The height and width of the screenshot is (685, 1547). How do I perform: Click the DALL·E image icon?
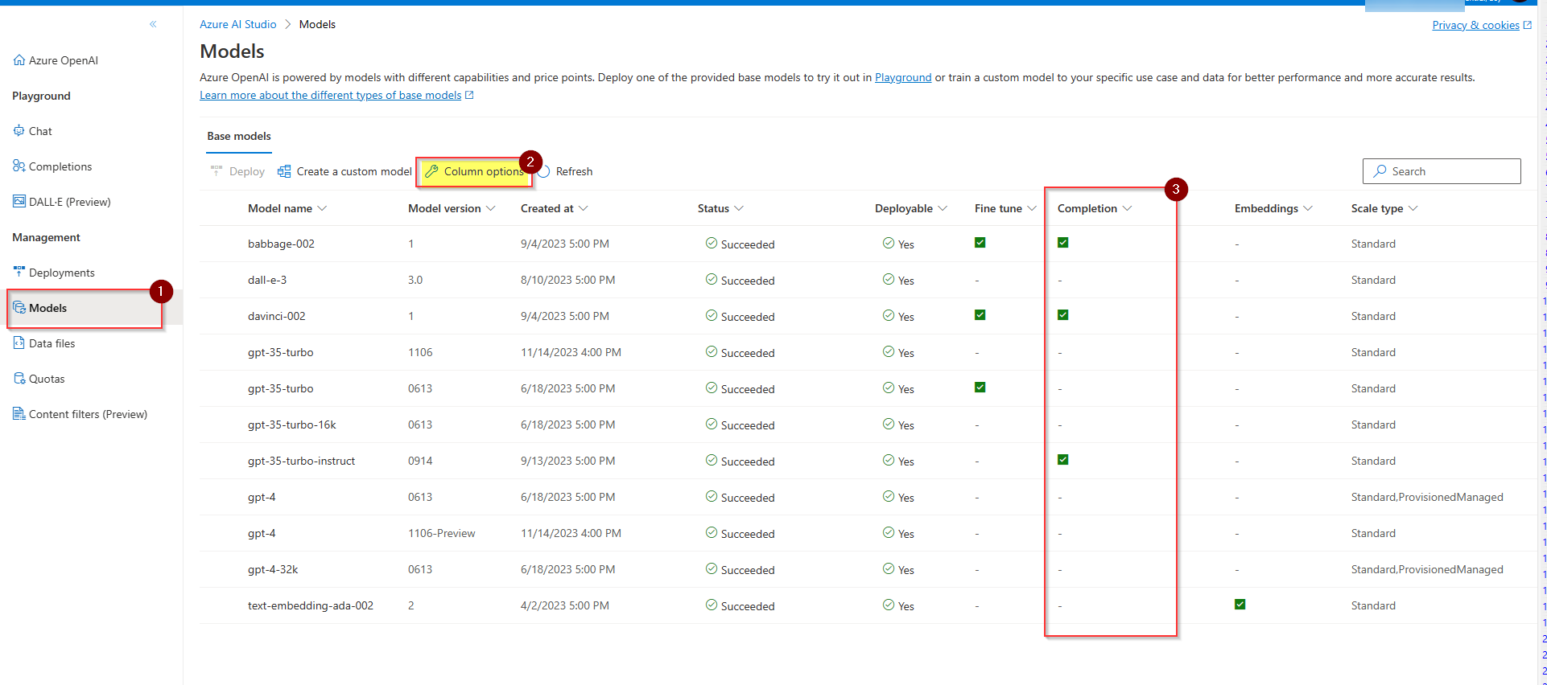(19, 201)
